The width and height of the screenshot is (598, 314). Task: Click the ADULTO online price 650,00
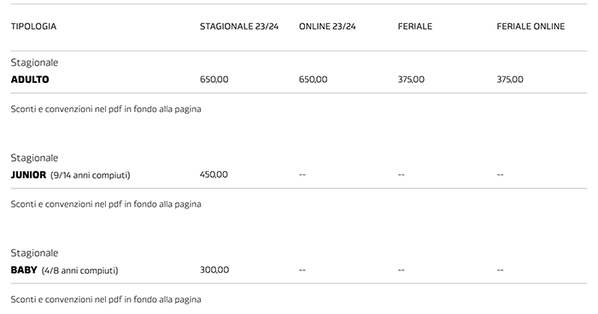point(314,80)
